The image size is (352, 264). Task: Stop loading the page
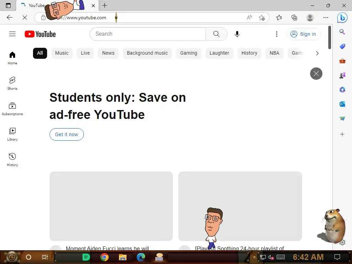(x=25, y=18)
